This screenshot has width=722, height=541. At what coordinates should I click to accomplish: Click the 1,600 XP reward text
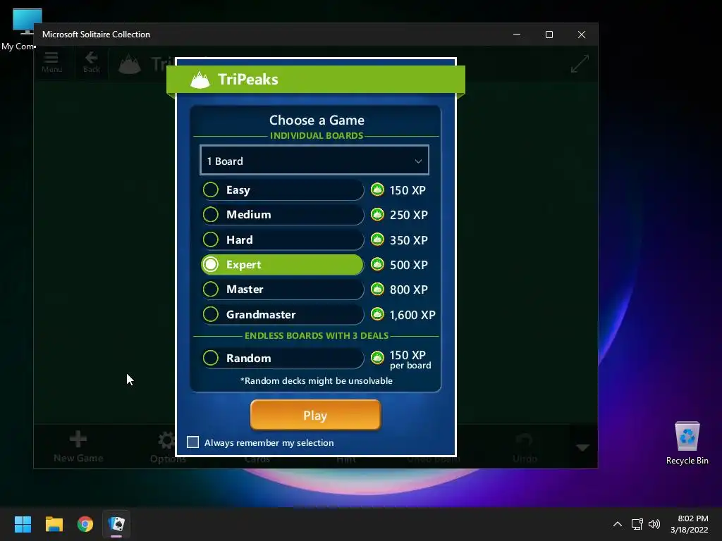412,315
